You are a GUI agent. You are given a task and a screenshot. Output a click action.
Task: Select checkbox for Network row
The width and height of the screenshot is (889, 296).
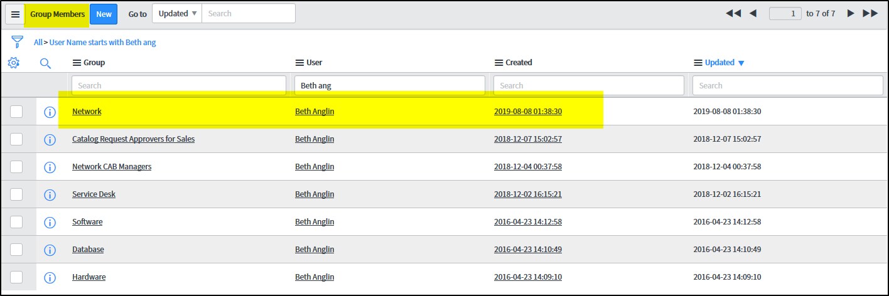click(x=16, y=112)
